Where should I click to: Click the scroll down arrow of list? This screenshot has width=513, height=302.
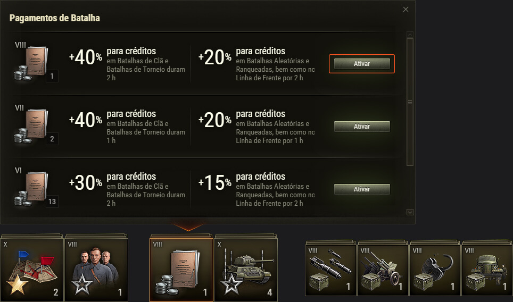[x=410, y=213]
